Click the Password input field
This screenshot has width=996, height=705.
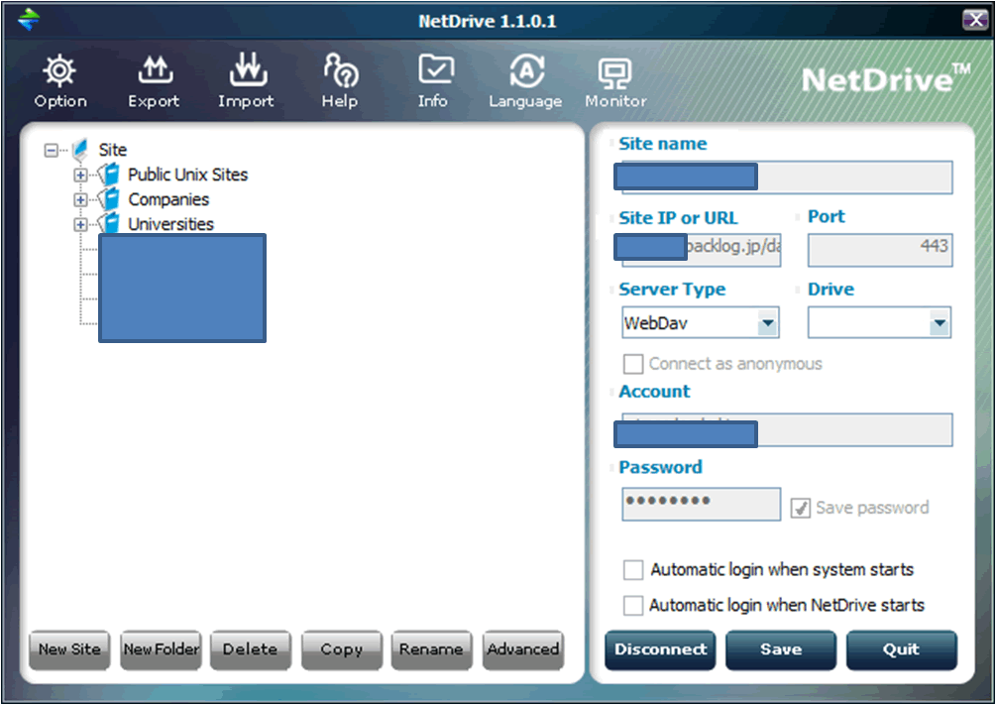click(702, 504)
